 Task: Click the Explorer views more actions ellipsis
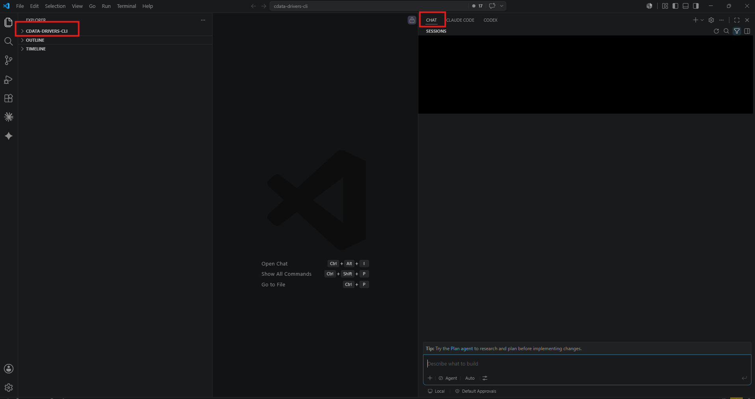click(203, 20)
